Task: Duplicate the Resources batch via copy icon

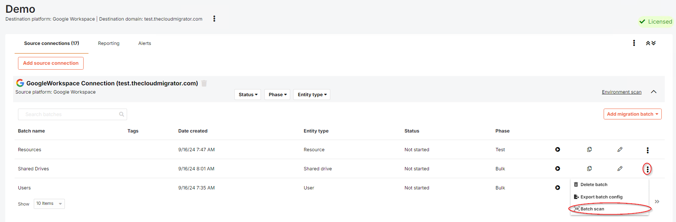Action: click(x=589, y=149)
